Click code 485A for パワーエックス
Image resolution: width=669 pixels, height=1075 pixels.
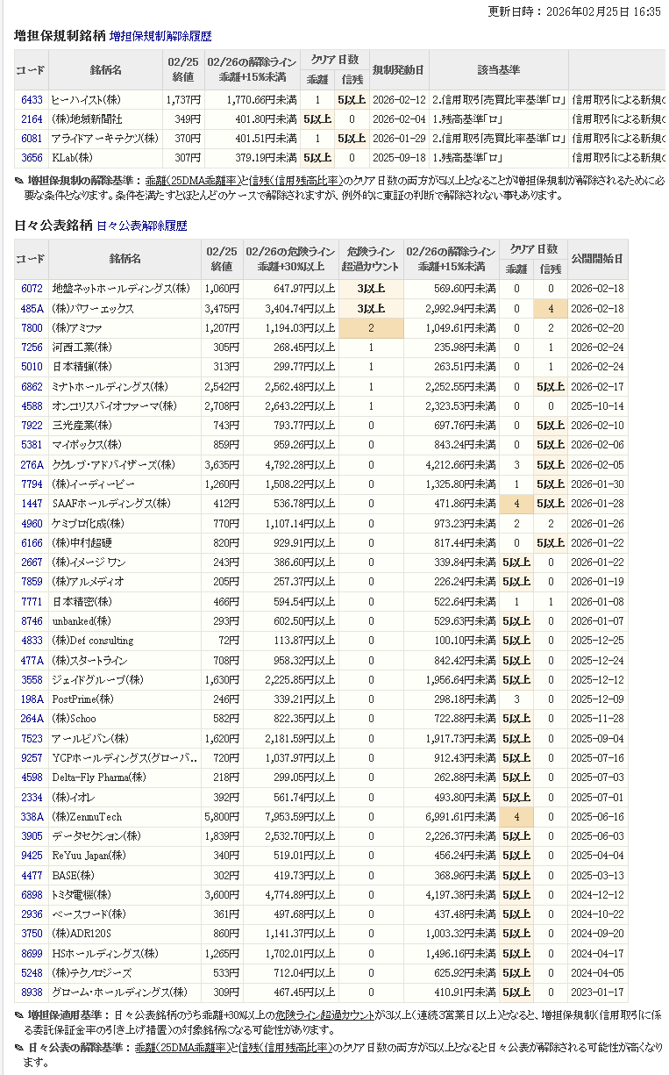tap(32, 309)
